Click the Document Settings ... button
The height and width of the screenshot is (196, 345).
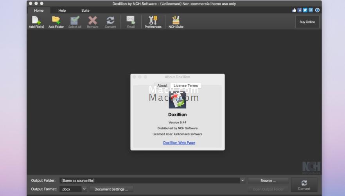coord(111,189)
